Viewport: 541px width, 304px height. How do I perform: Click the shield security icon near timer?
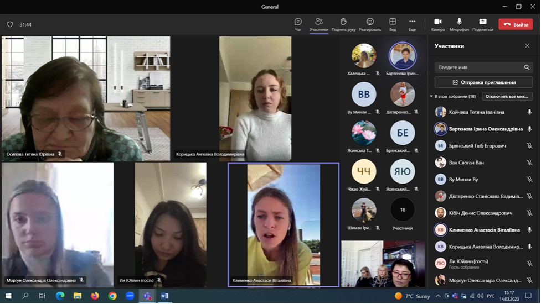pos(10,24)
